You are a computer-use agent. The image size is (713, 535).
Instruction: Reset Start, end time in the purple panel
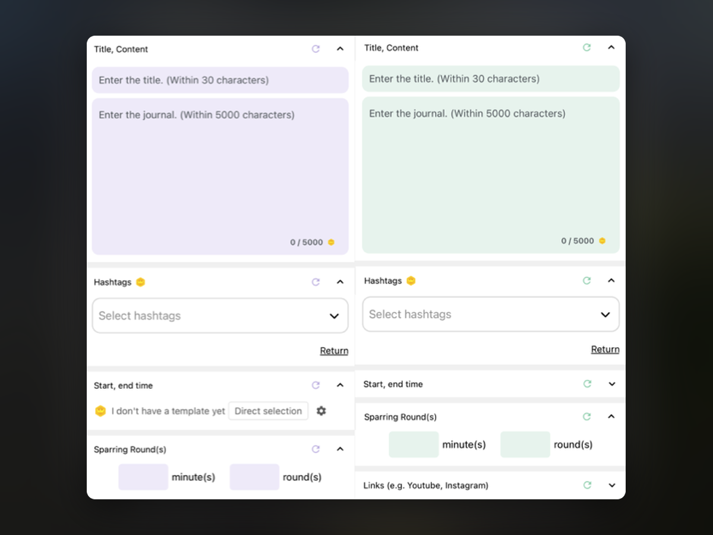pyautogui.click(x=316, y=385)
